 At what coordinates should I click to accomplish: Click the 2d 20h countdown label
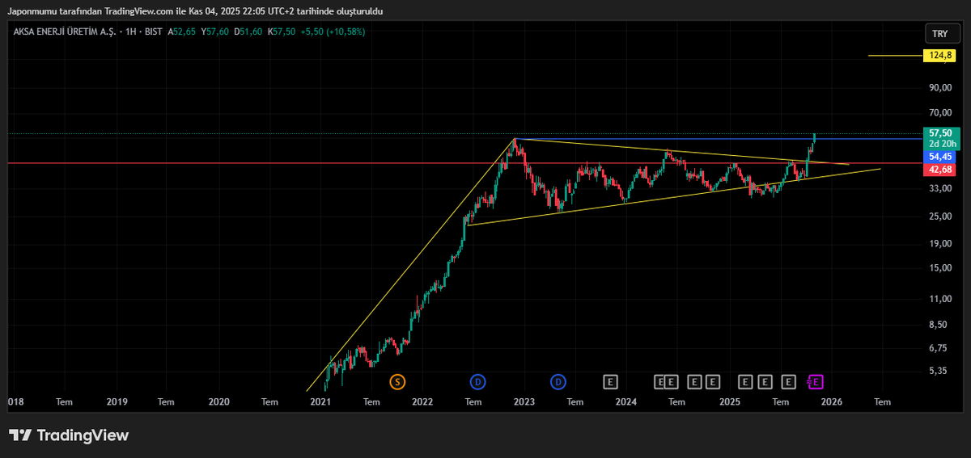pos(941,144)
